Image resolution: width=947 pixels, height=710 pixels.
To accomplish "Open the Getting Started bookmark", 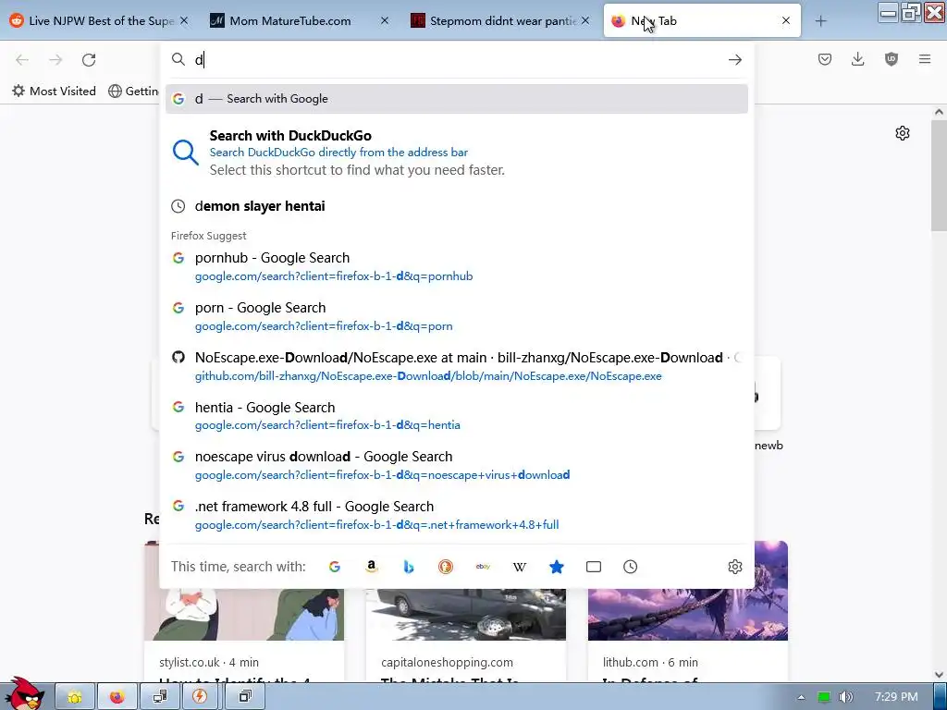I will click(134, 92).
